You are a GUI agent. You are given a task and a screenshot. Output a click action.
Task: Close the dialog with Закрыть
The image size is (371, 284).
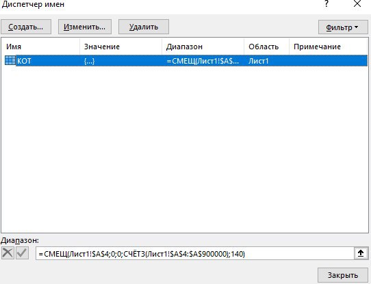[343, 275]
